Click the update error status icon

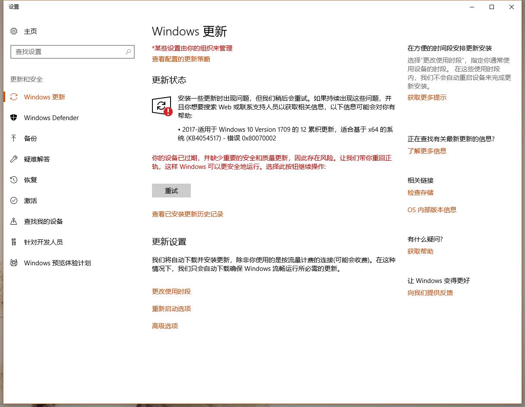pyautogui.click(x=162, y=106)
